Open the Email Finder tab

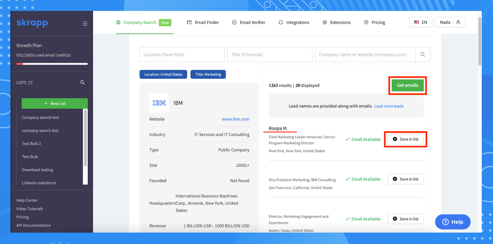203,22
